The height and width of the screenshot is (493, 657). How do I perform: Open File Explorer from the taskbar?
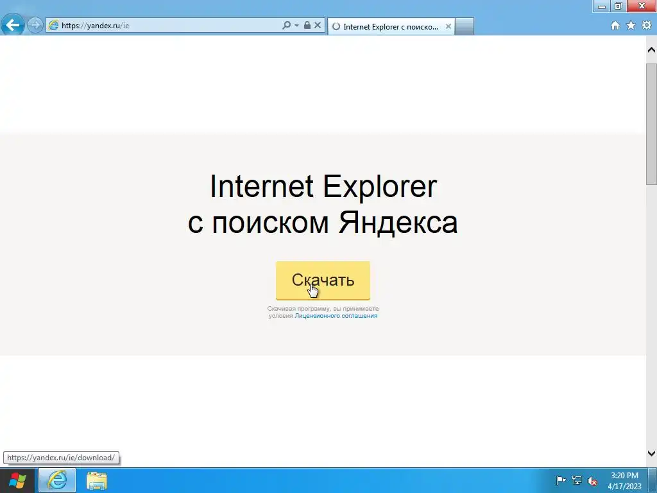[97, 481]
